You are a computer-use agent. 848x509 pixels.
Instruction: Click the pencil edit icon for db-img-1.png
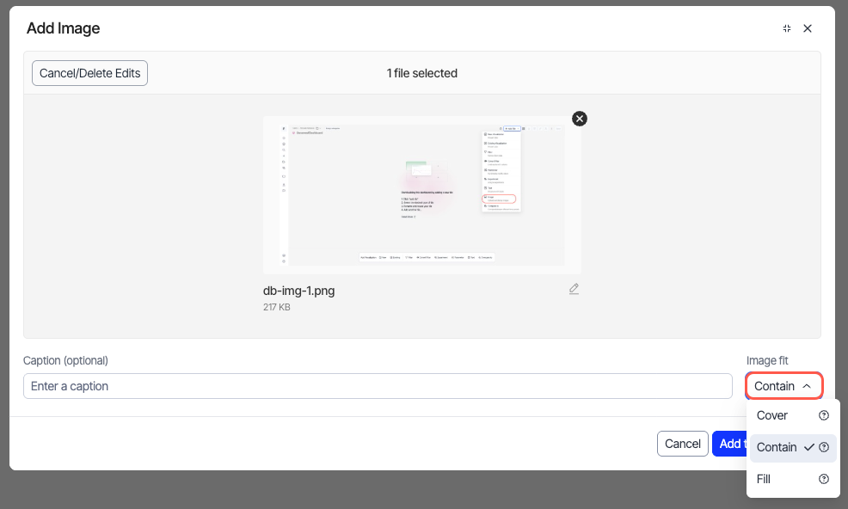574,289
